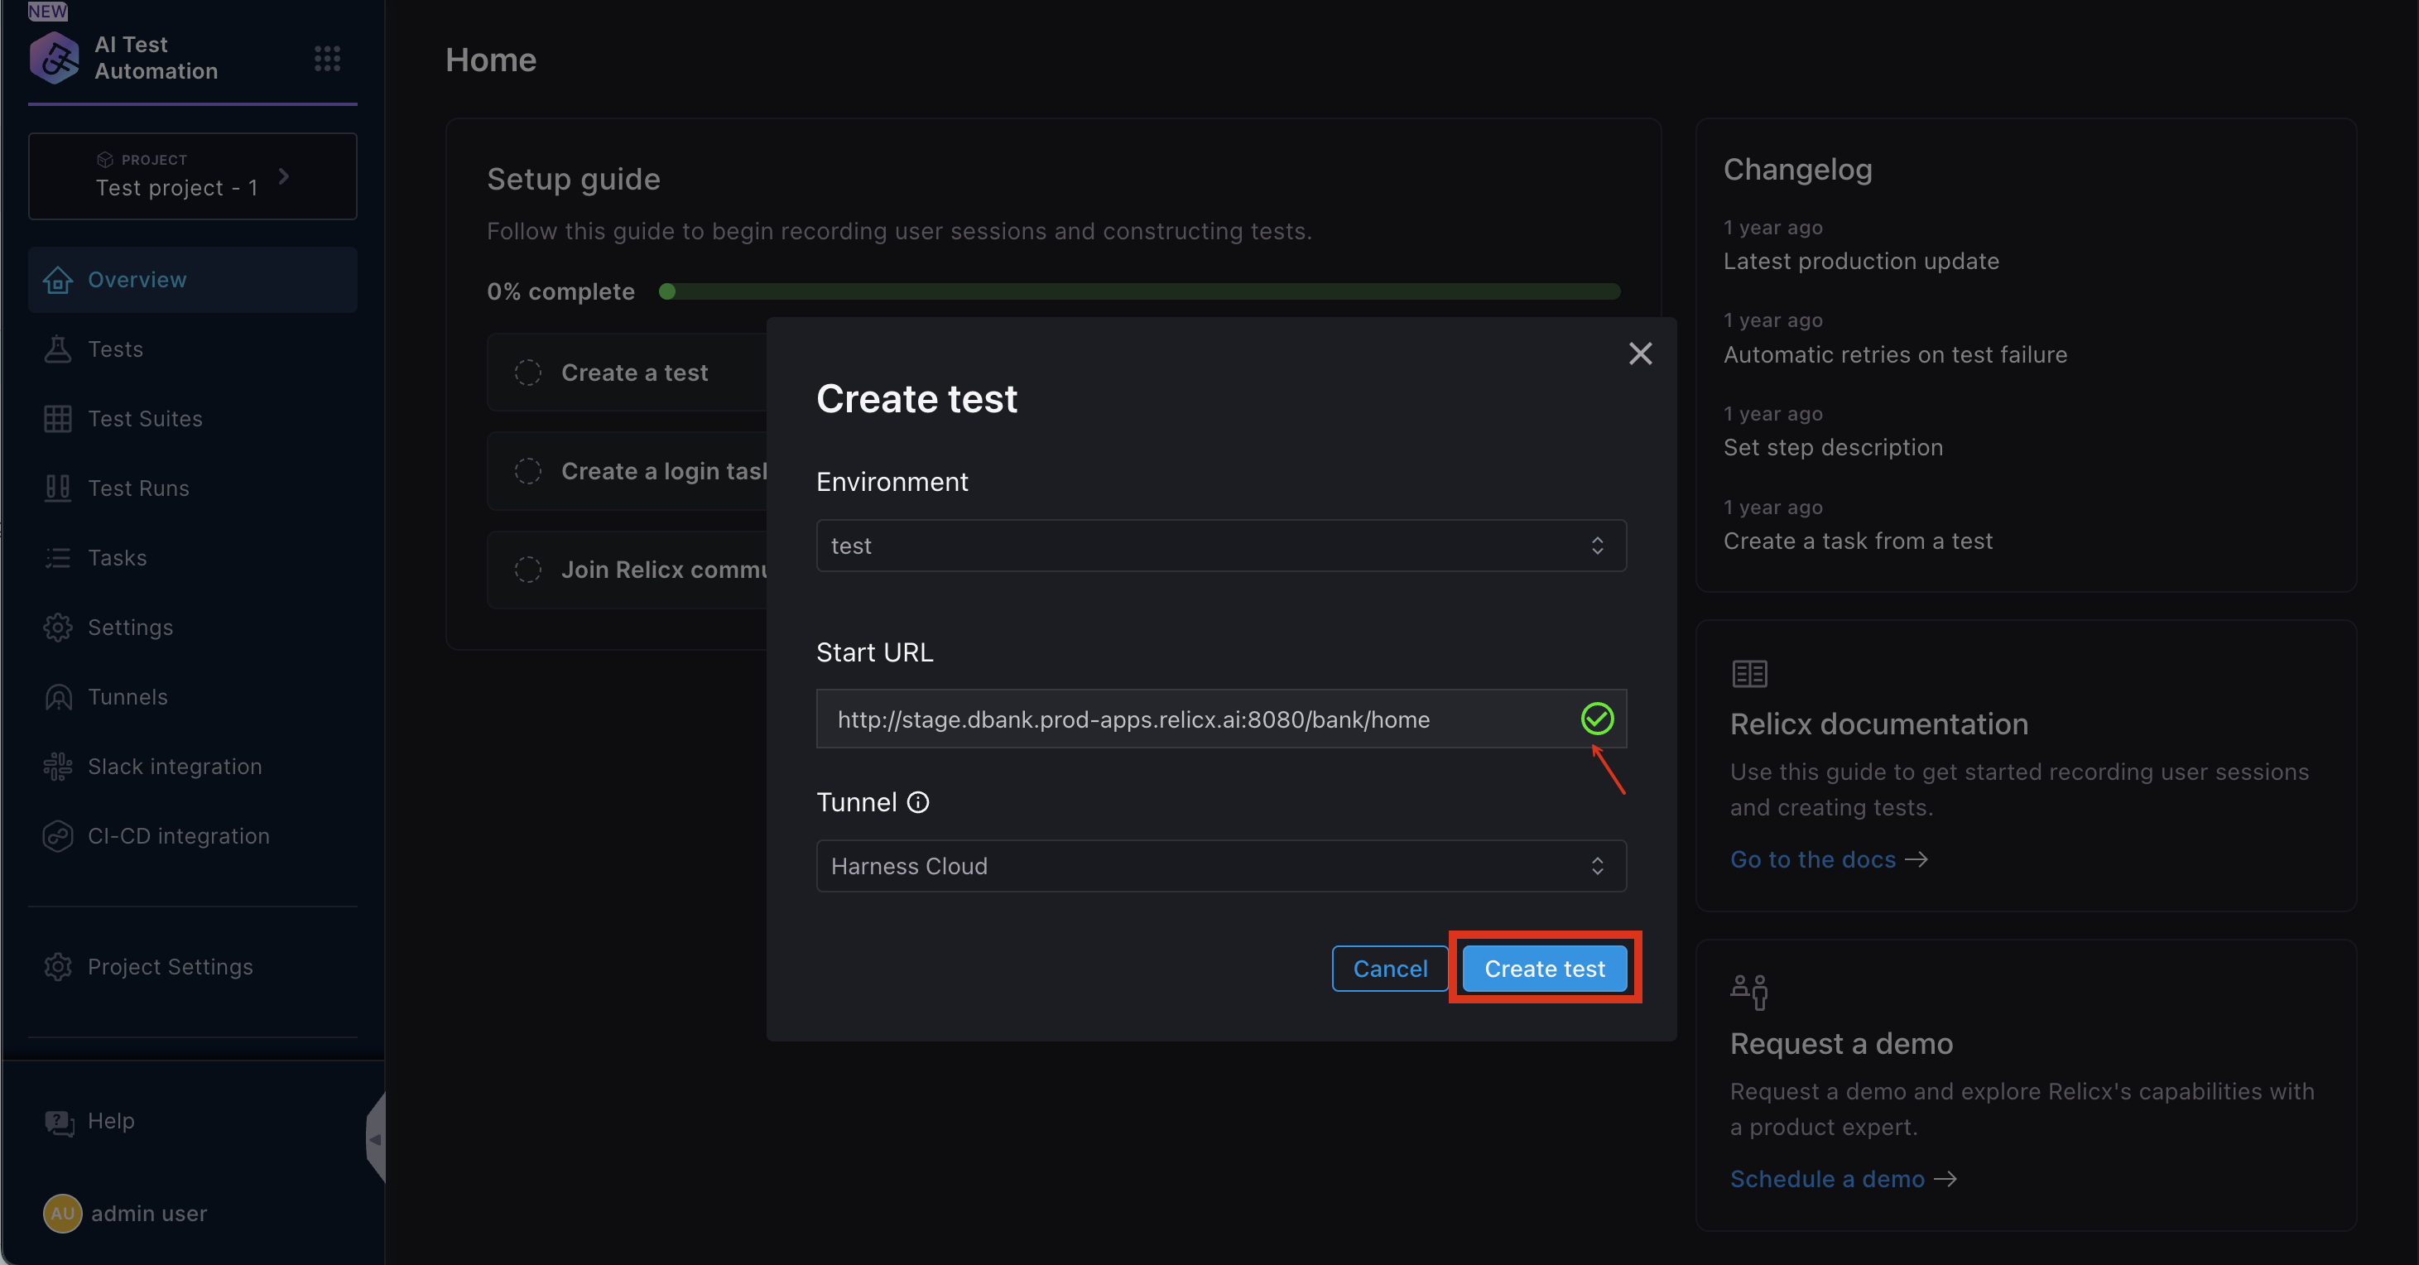The height and width of the screenshot is (1265, 2419).
Task: Switch to the Overview section
Action: point(137,279)
